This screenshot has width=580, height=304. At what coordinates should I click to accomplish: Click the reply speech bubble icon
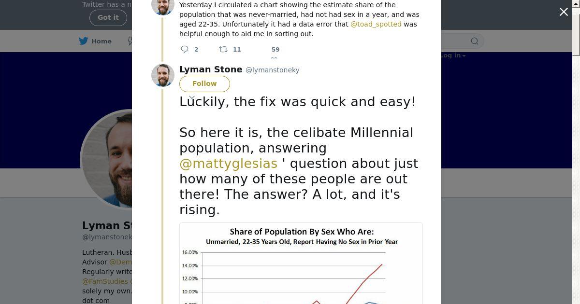coord(185,49)
